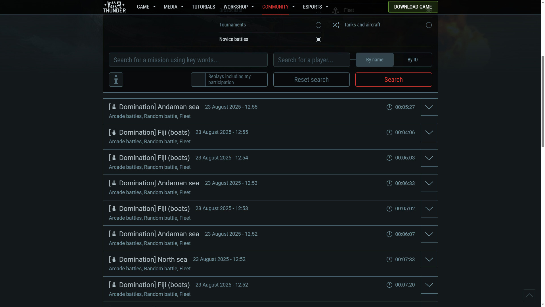This screenshot has width=545, height=307.
Task: Expand the Fiji (boats) 12:55 replay
Action: pyautogui.click(x=429, y=132)
